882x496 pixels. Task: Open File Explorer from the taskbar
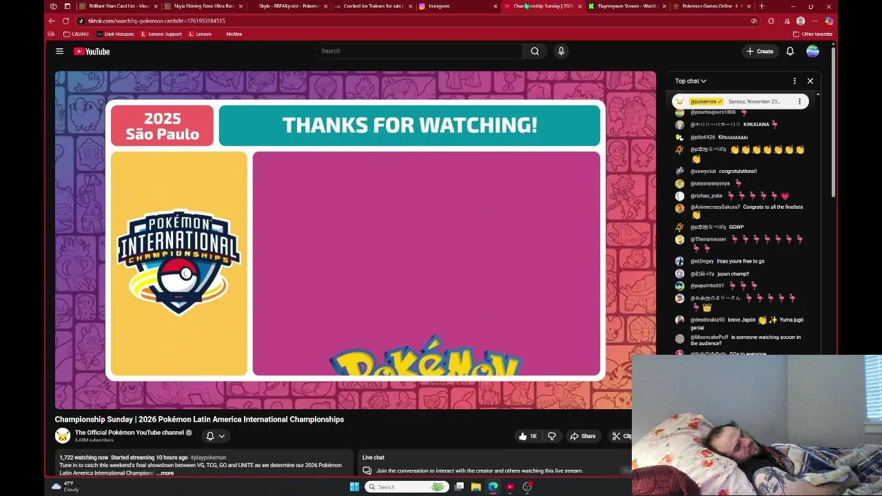click(476, 487)
